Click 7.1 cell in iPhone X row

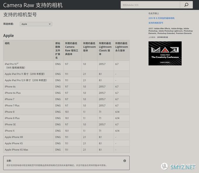(100, 131)
